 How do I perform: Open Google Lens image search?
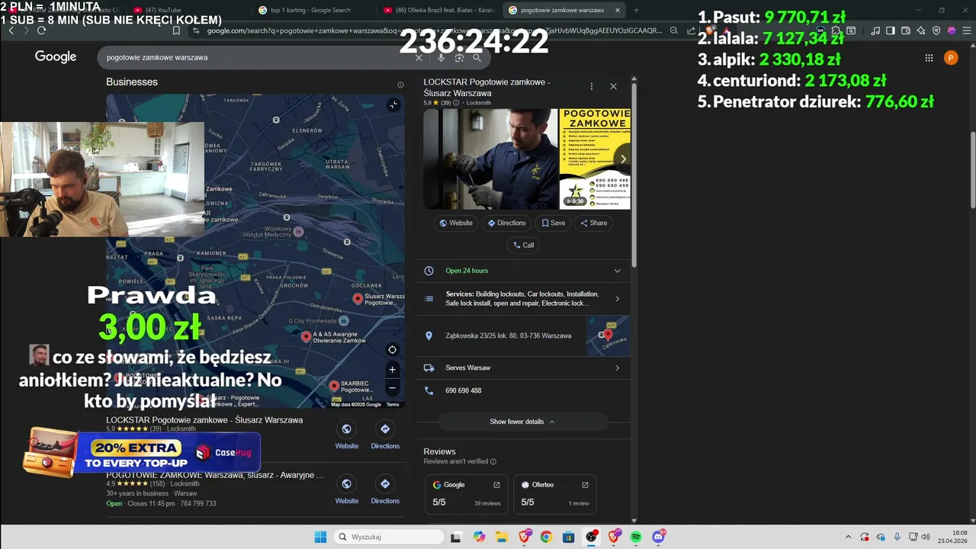pyautogui.click(x=459, y=57)
